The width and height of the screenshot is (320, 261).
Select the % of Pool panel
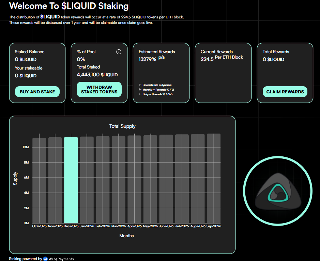click(x=99, y=72)
